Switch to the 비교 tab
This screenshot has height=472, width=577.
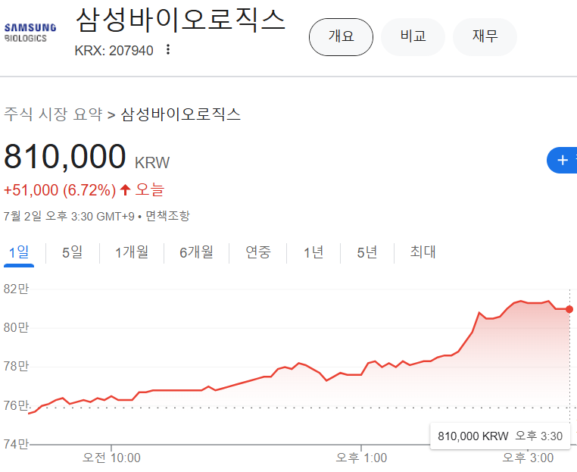point(413,36)
